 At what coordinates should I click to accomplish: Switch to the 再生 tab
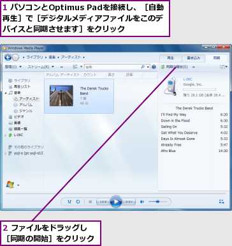click(170, 58)
